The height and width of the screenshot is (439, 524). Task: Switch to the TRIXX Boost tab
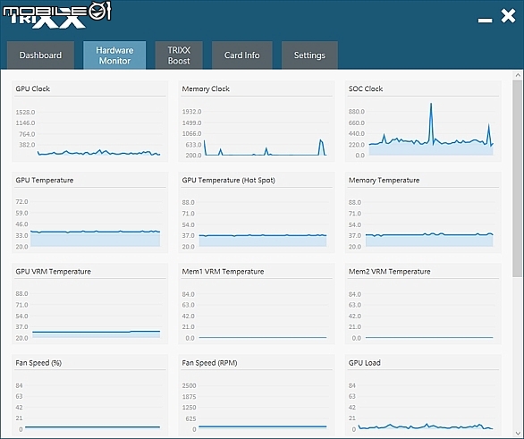[x=179, y=55]
